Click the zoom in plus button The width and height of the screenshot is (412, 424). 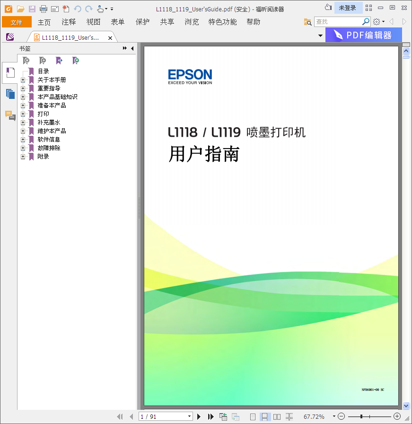(397, 416)
